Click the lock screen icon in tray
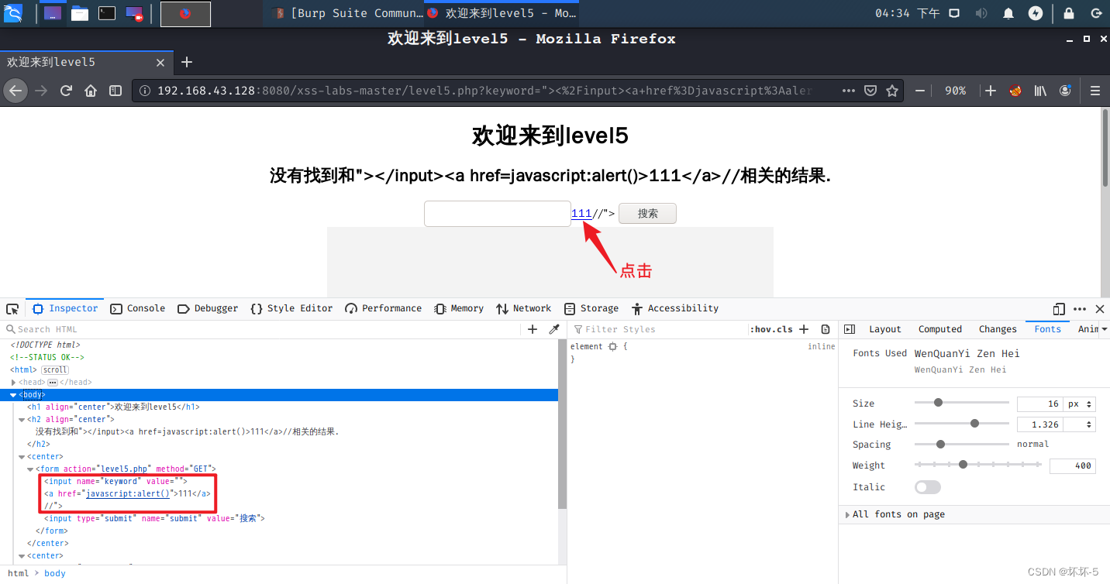 click(1069, 13)
